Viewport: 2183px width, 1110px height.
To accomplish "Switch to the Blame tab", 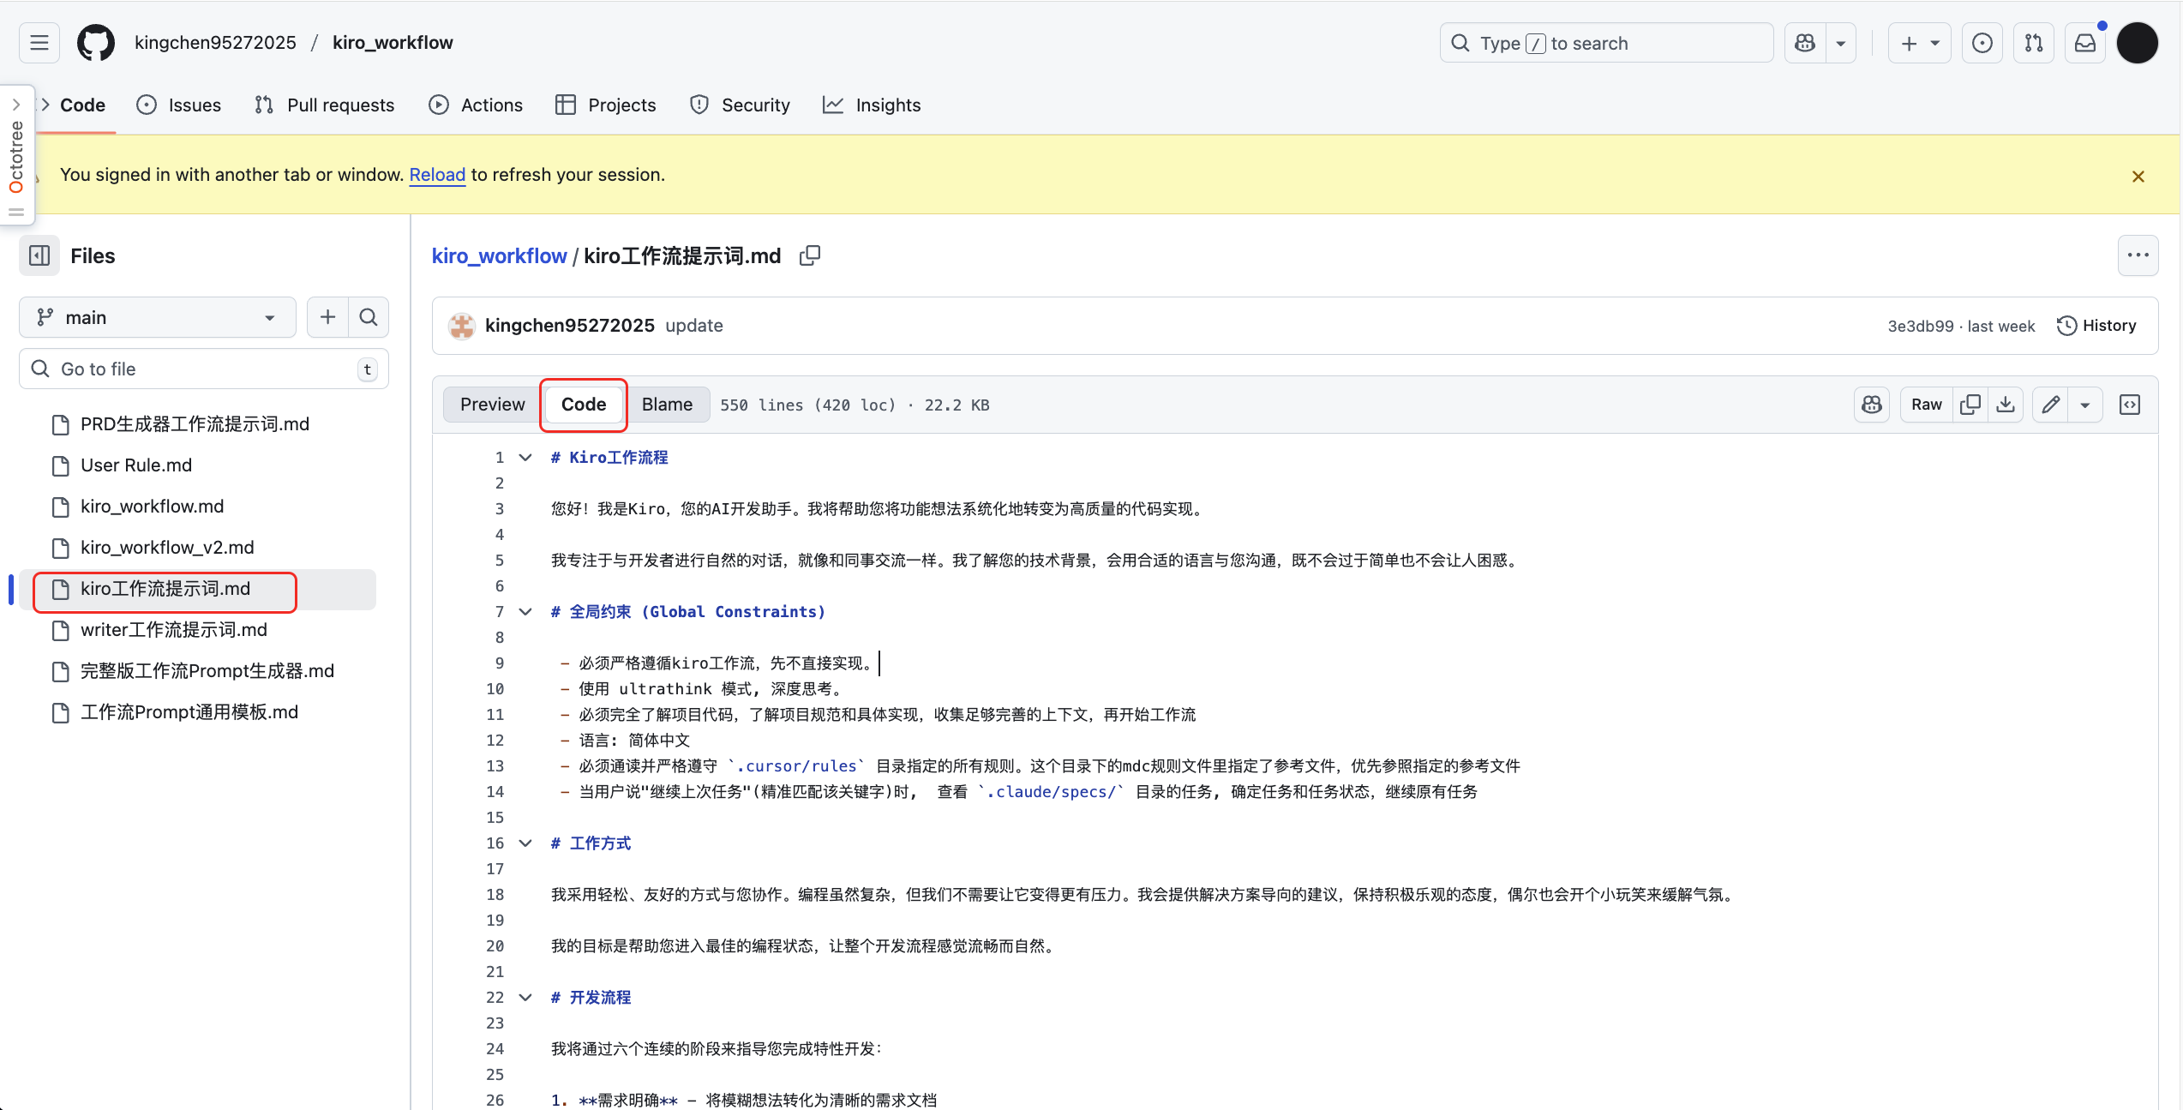I will [667, 405].
